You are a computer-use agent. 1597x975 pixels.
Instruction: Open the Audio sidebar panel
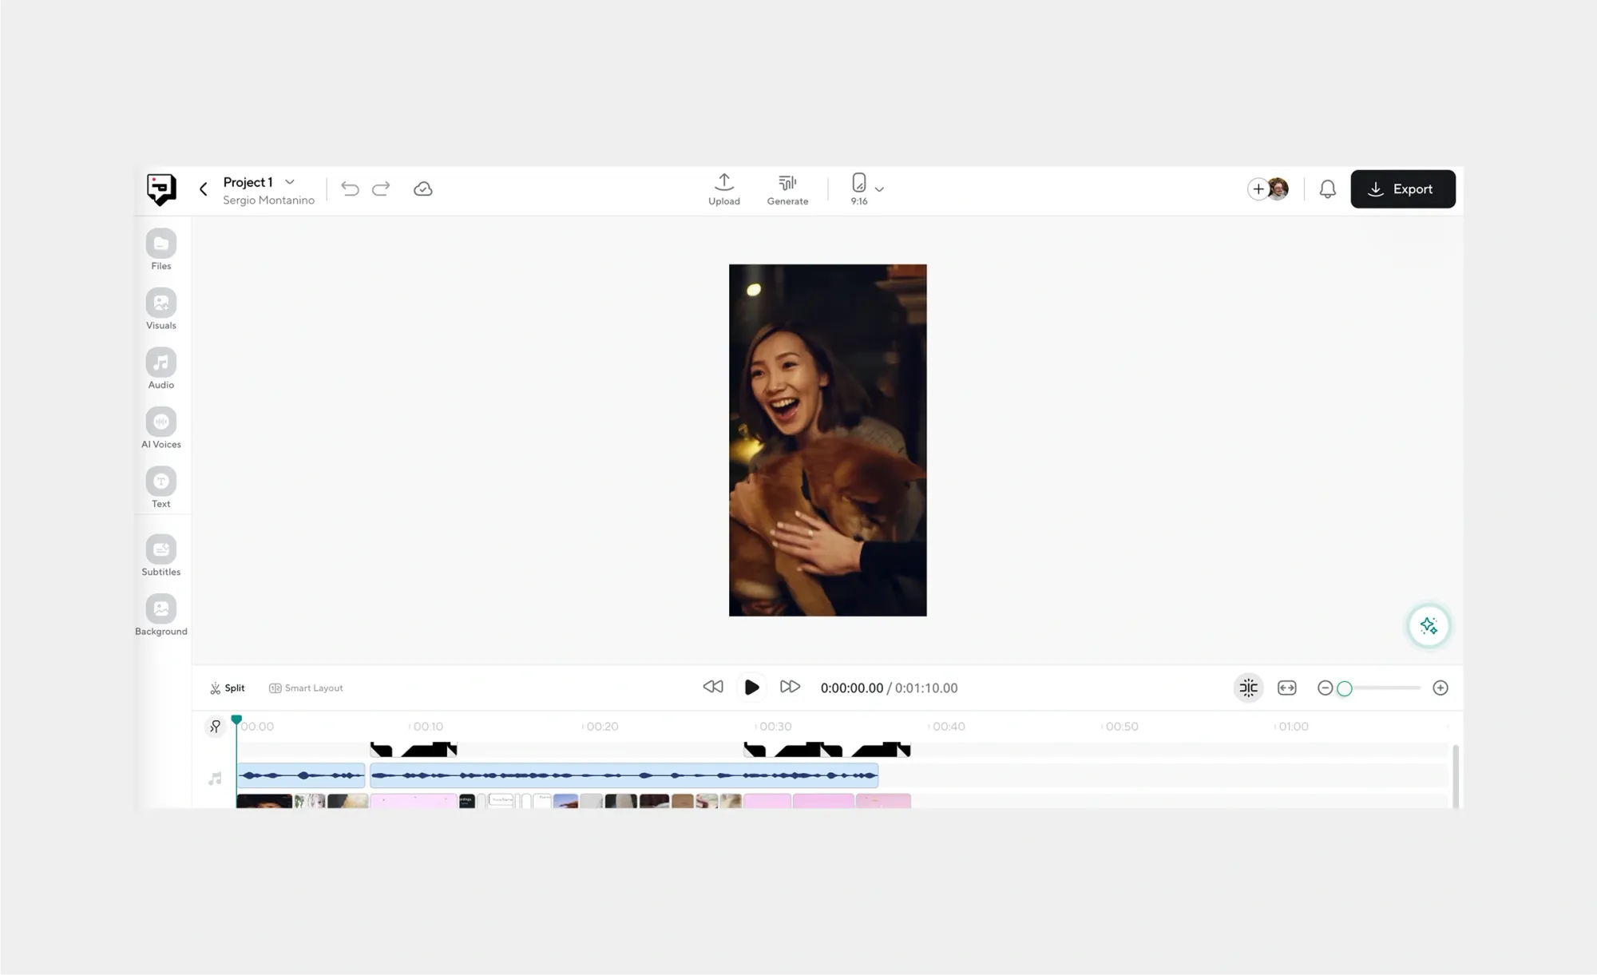[x=160, y=363]
